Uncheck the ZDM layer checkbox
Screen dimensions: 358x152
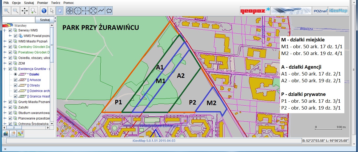10,63
